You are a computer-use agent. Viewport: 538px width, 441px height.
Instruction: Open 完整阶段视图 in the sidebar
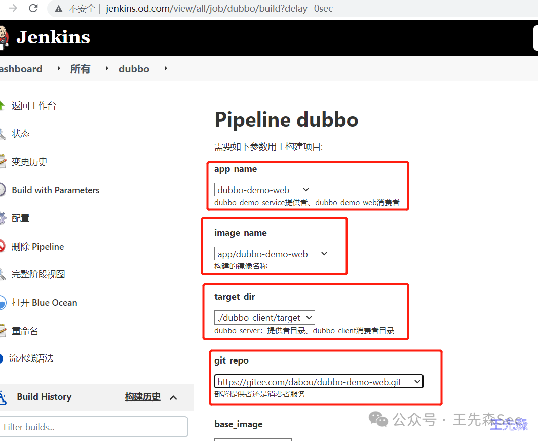tap(38, 274)
